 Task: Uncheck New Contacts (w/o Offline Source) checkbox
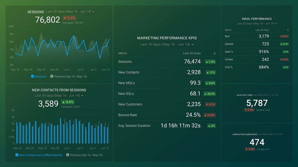17,155
